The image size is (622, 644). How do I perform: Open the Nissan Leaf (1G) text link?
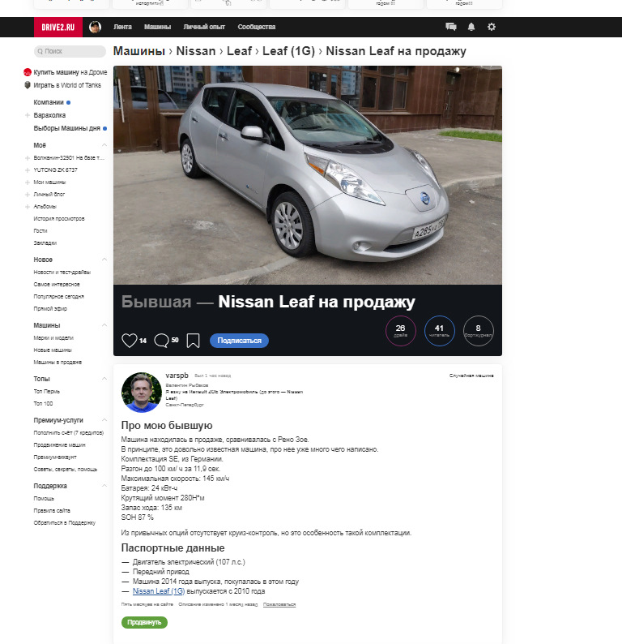[159, 591]
